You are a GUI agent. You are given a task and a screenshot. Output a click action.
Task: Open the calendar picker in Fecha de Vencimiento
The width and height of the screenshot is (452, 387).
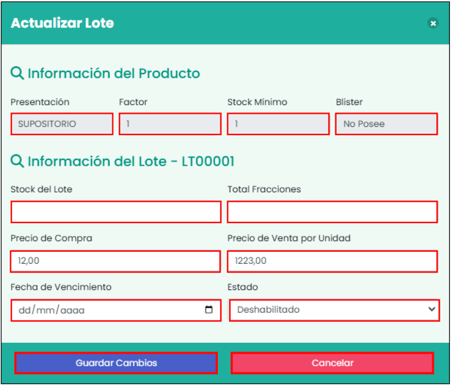tap(210, 310)
